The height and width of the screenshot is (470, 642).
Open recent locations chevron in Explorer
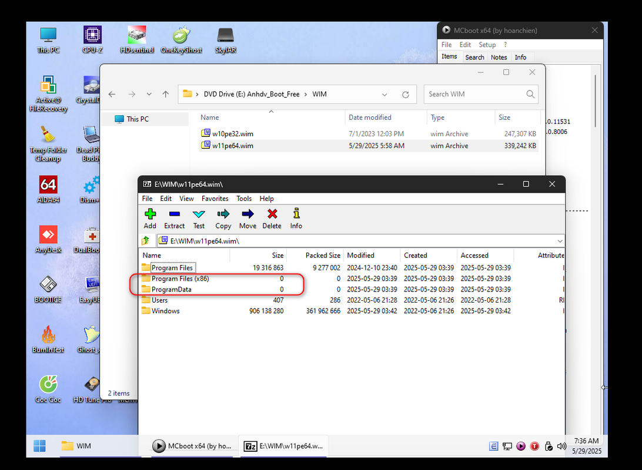tap(149, 95)
